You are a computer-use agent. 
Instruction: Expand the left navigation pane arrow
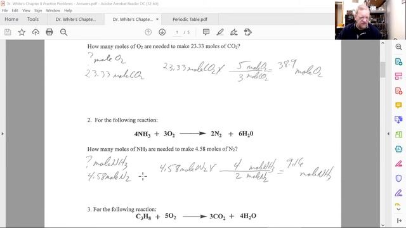pyautogui.click(x=3, y=134)
